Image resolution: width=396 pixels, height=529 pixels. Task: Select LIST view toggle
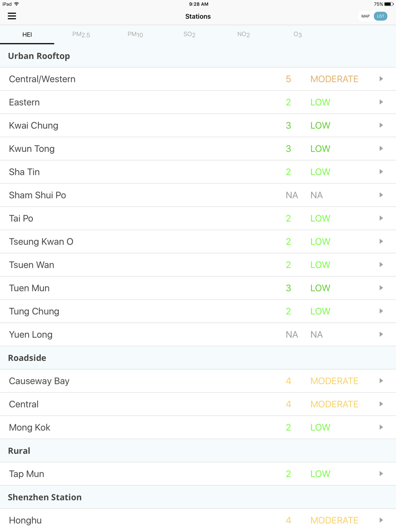click(381, 16)
